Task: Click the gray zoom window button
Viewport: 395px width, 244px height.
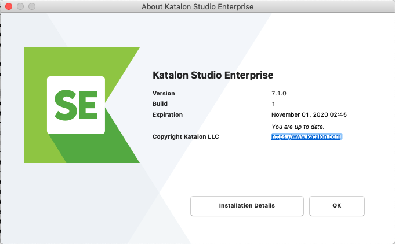Action: (31, 6)
